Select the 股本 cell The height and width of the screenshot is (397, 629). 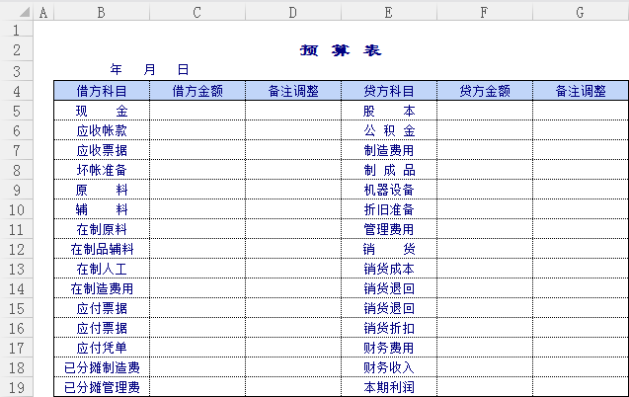[389, 111]
